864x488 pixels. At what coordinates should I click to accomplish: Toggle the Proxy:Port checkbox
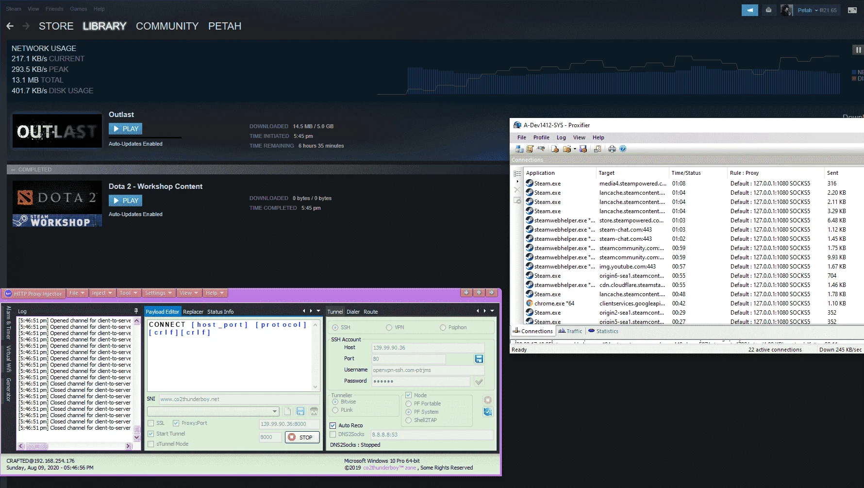tap(176, 423)
